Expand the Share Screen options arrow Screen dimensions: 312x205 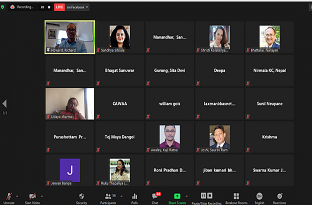(187, 196)
